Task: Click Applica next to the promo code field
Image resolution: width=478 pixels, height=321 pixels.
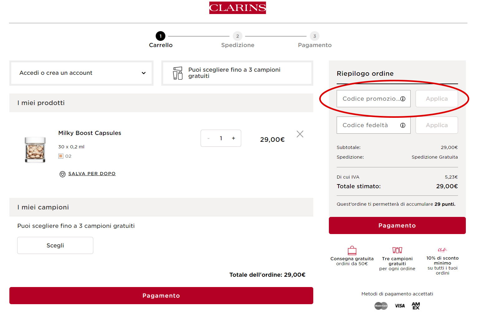Action: pyautogui.click(x=437, y=98)
